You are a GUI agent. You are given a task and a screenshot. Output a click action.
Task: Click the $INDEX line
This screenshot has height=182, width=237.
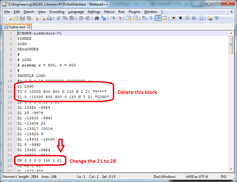[x=24, y=39]
